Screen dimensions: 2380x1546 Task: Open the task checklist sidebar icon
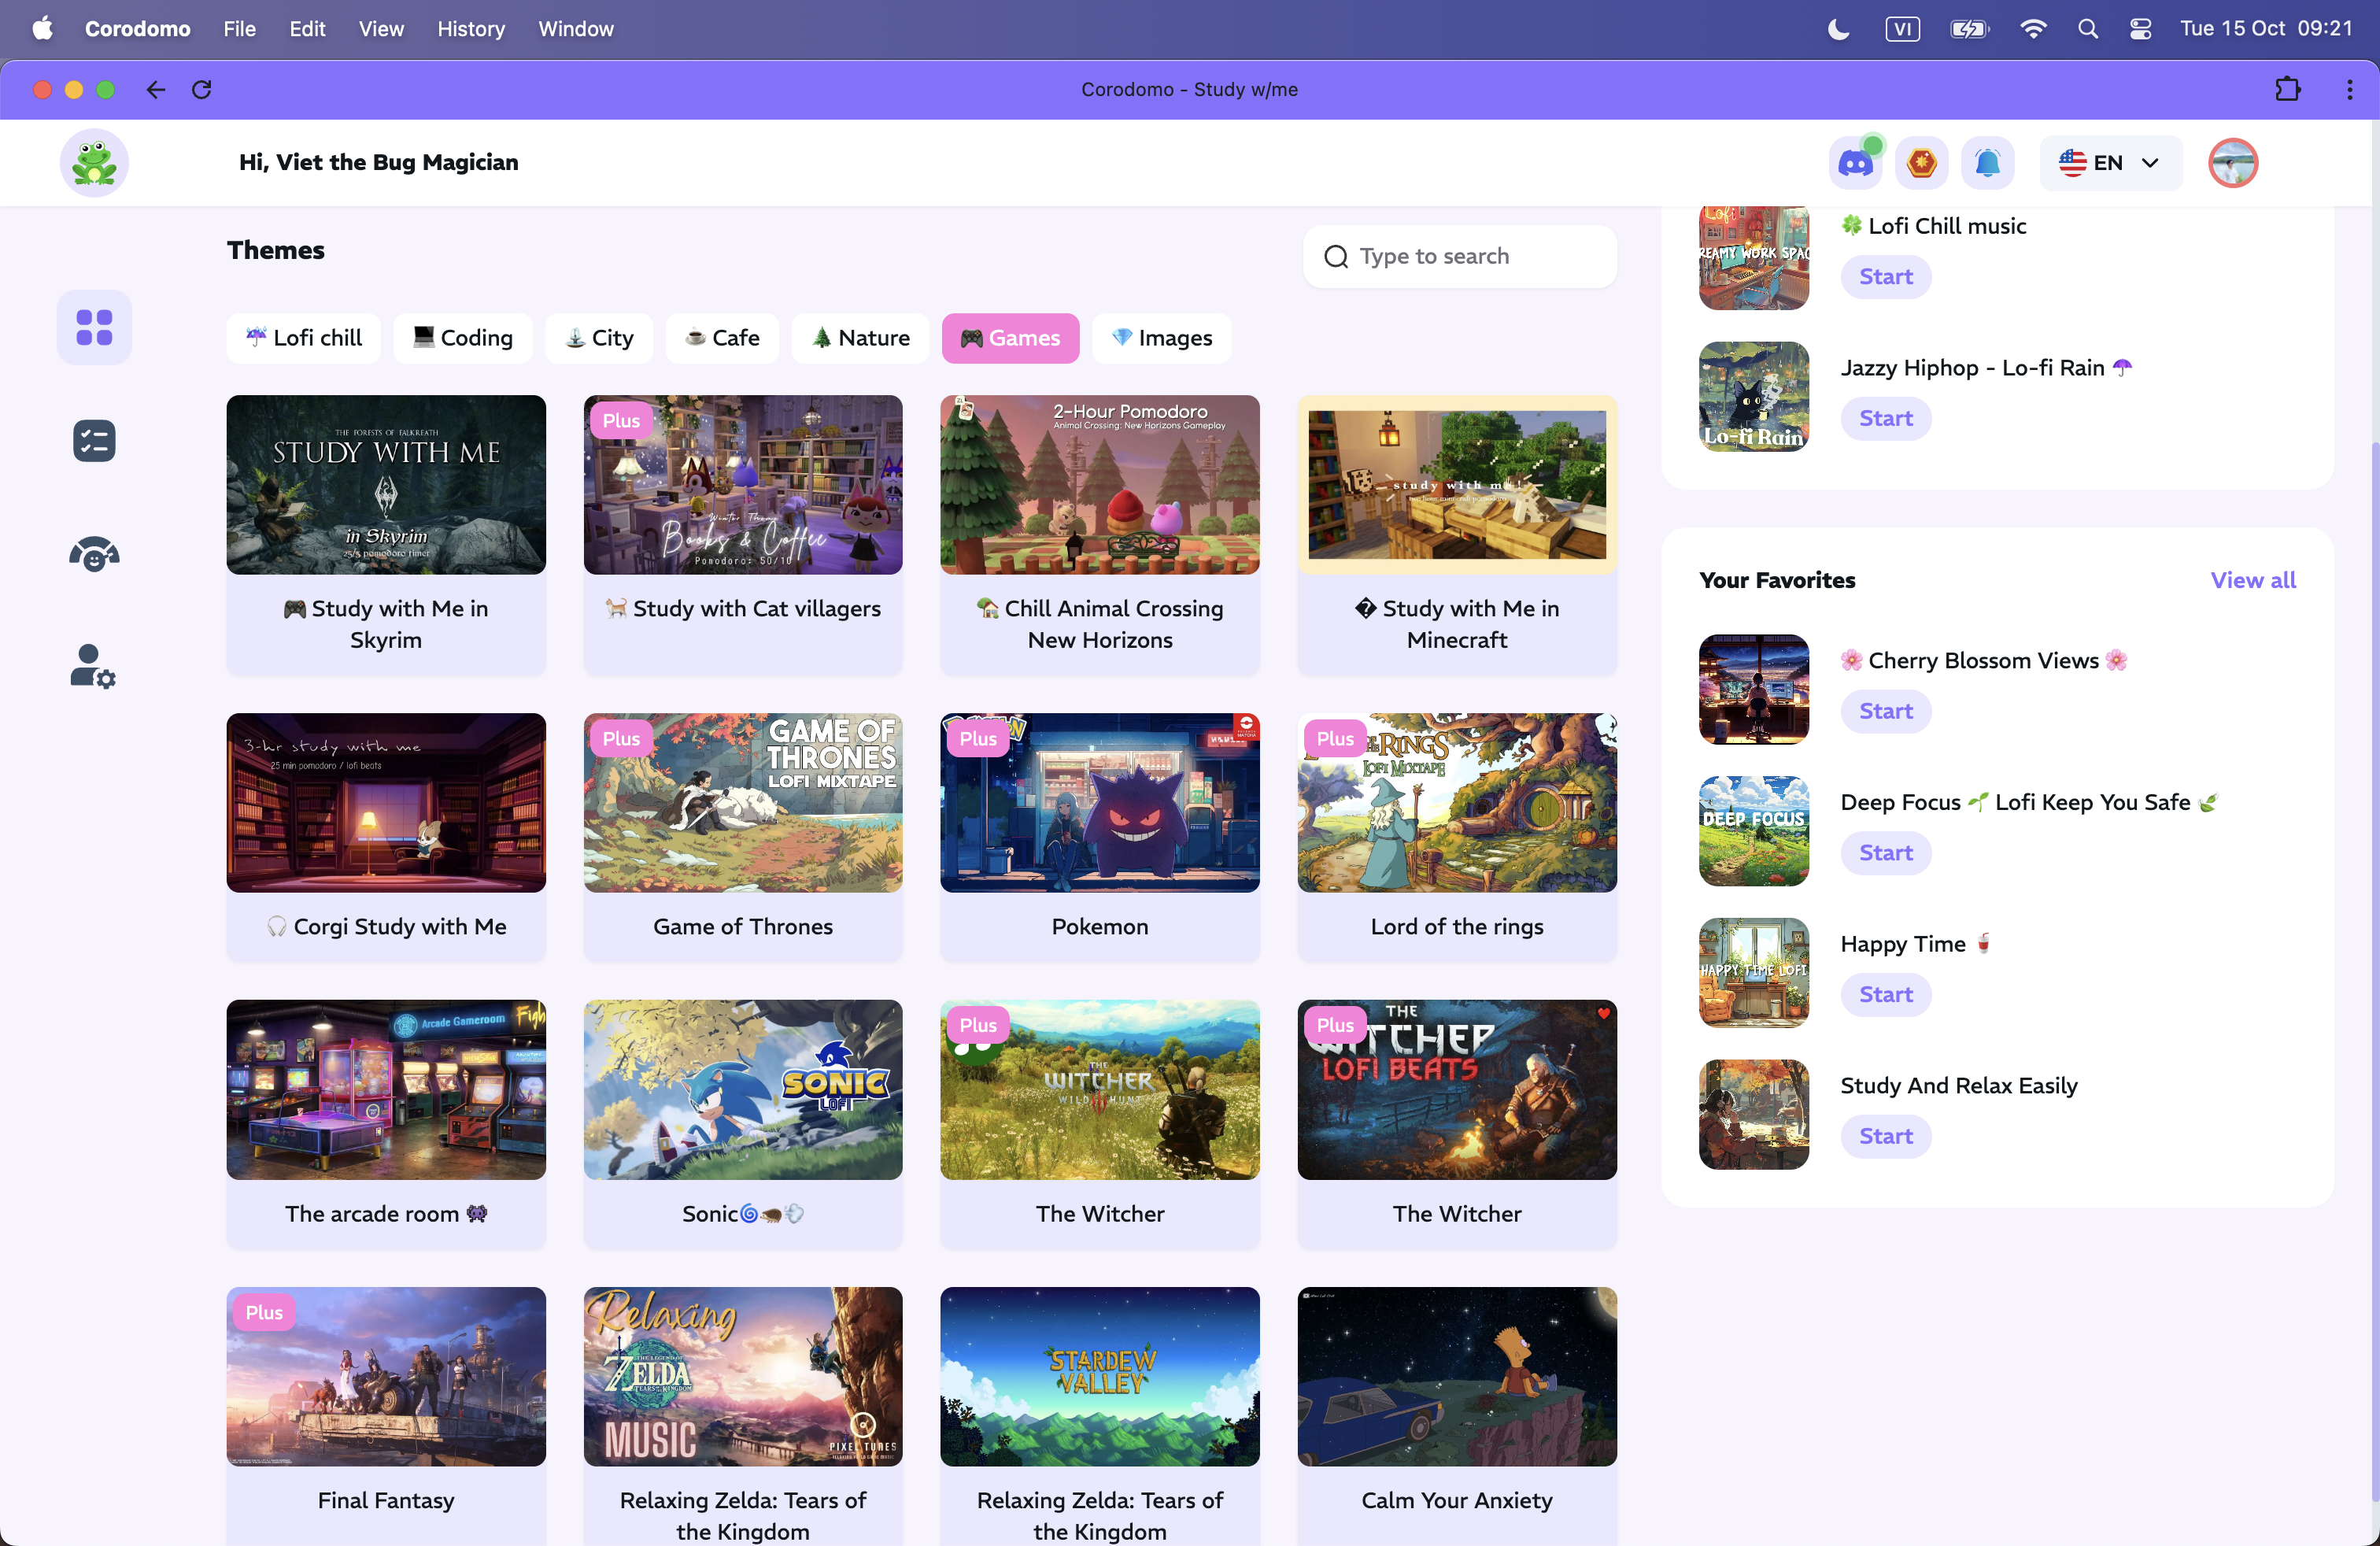click(x=94, y=440)
